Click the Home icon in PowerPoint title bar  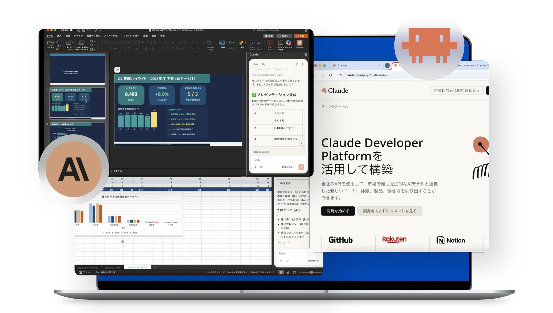tap(79, 30)
